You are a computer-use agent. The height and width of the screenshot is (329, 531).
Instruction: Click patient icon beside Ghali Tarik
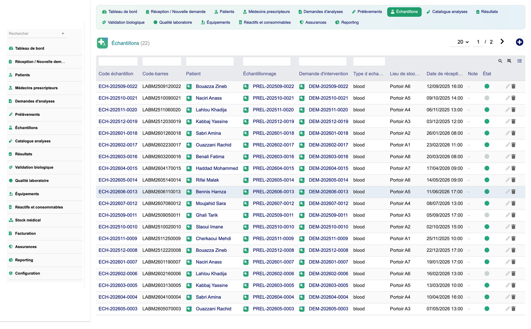click(x=189, y=215)
